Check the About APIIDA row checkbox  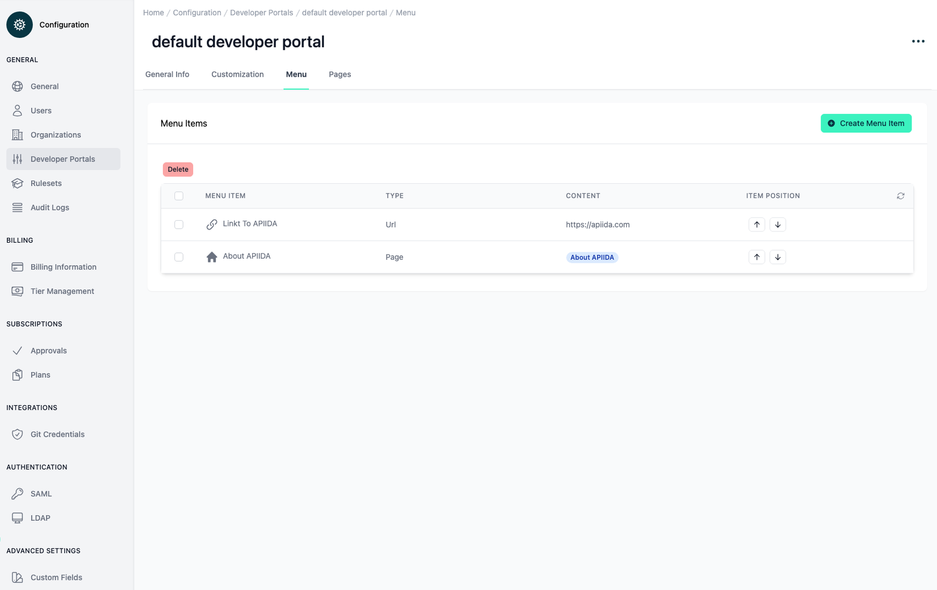tap(179, 256)
